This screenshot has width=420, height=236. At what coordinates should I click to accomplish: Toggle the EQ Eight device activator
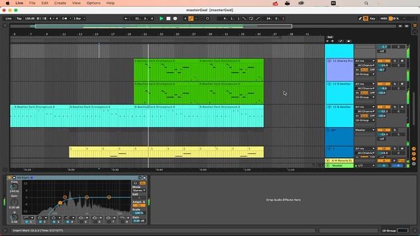[10, 178]
